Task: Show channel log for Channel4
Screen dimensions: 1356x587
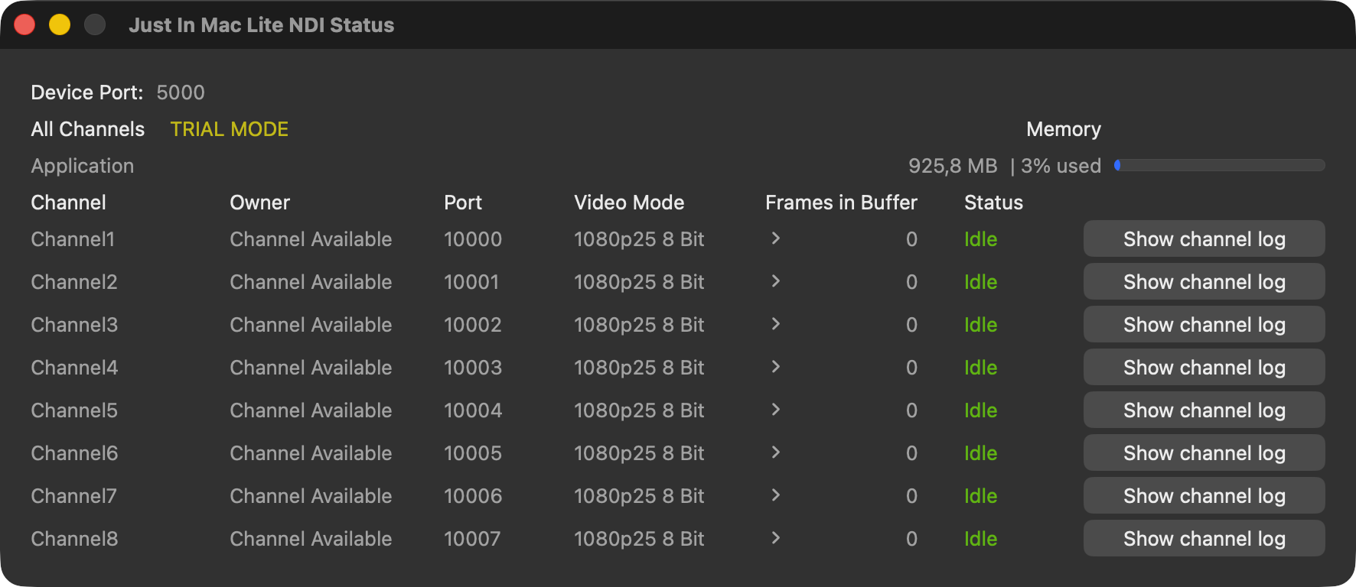Action: [1204, 367]
